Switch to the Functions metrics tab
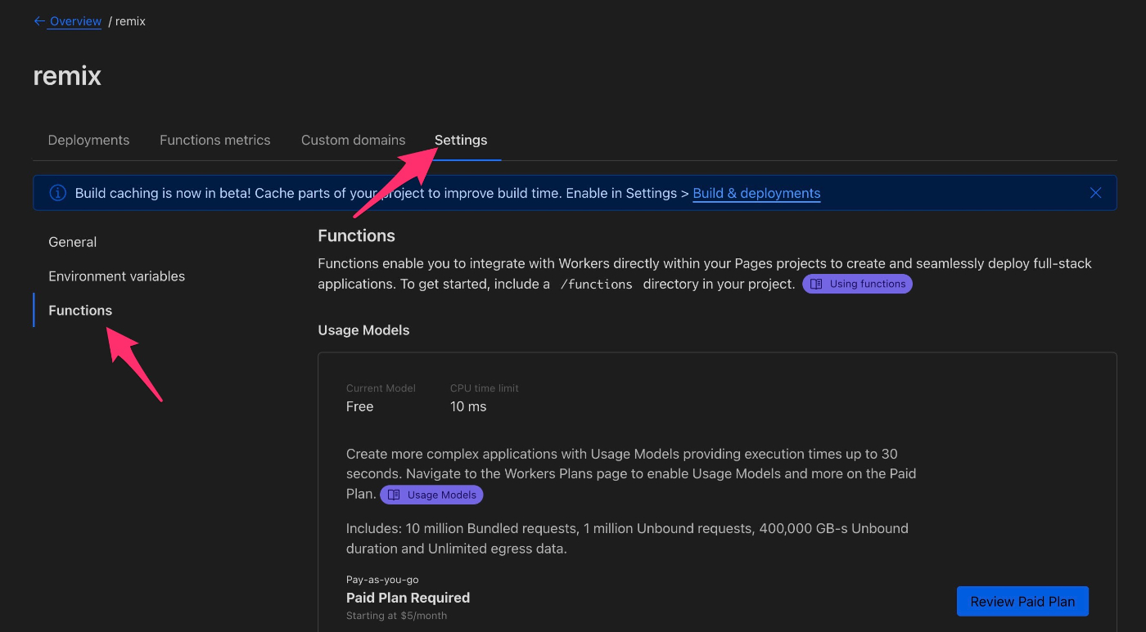The image size is (1146, 632). click(214, 140)
